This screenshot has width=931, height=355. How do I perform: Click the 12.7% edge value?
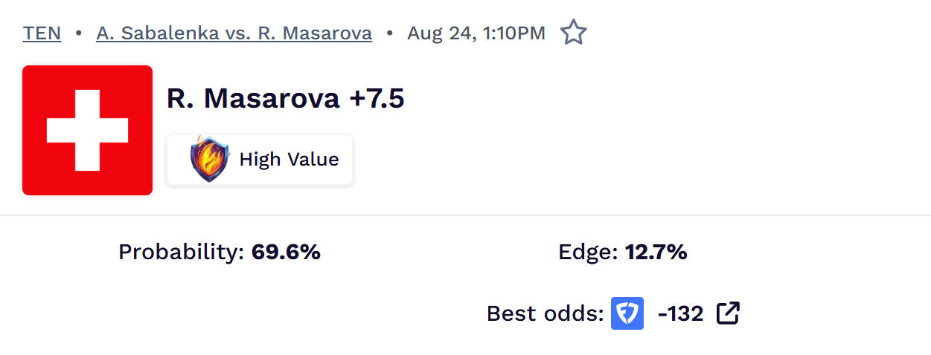point(656,253)
